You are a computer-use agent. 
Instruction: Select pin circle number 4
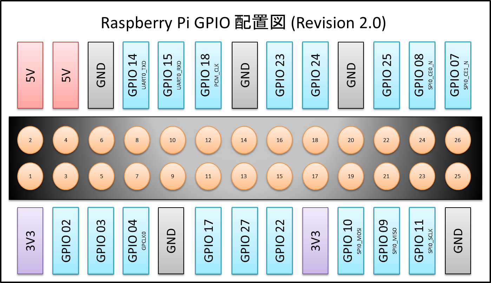[x=66, y=140]
